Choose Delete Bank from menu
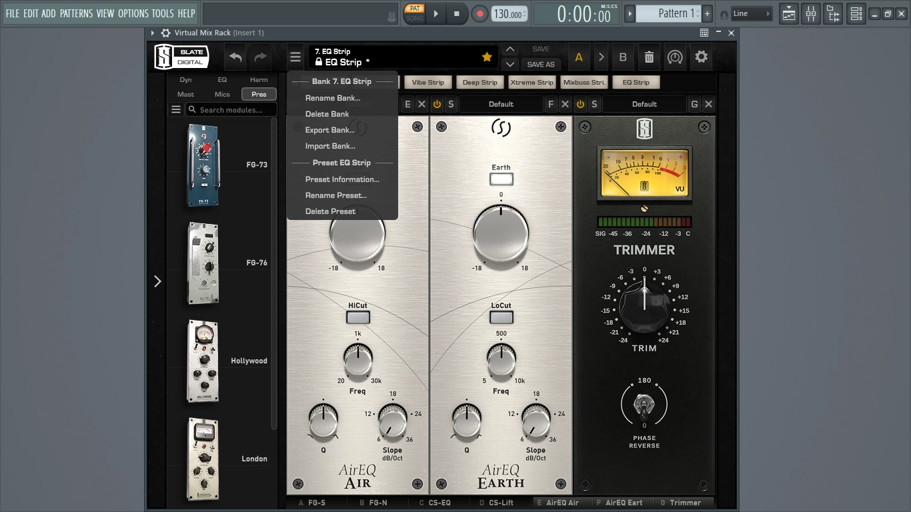This screenshot has width=911, height=512. click(x=327, y=114)
